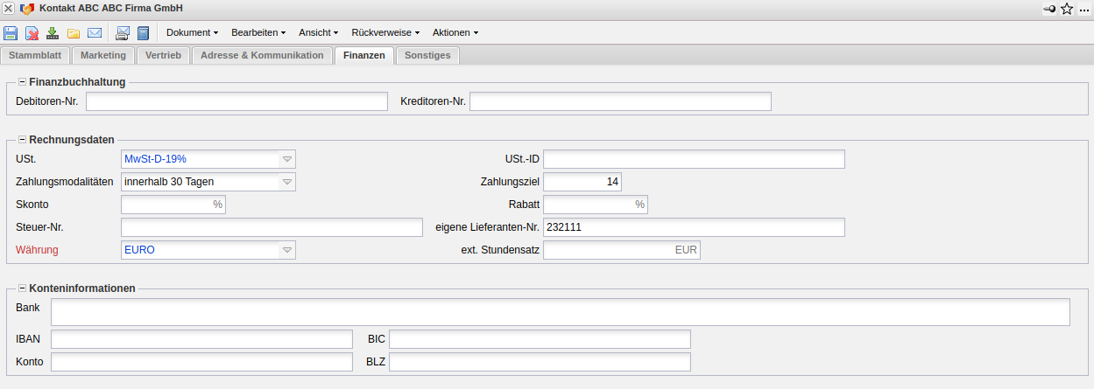Open the Währung currency dropdown
1094x389 pixels.
click(x=286, y=250)
